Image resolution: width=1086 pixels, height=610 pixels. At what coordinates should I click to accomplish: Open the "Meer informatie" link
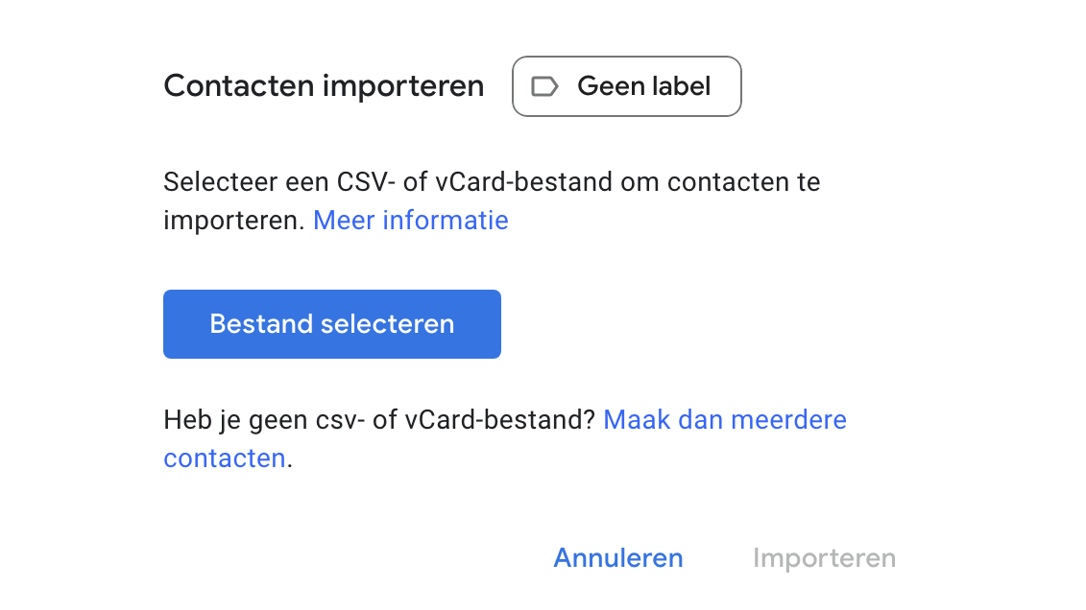(x=410, y=221)
